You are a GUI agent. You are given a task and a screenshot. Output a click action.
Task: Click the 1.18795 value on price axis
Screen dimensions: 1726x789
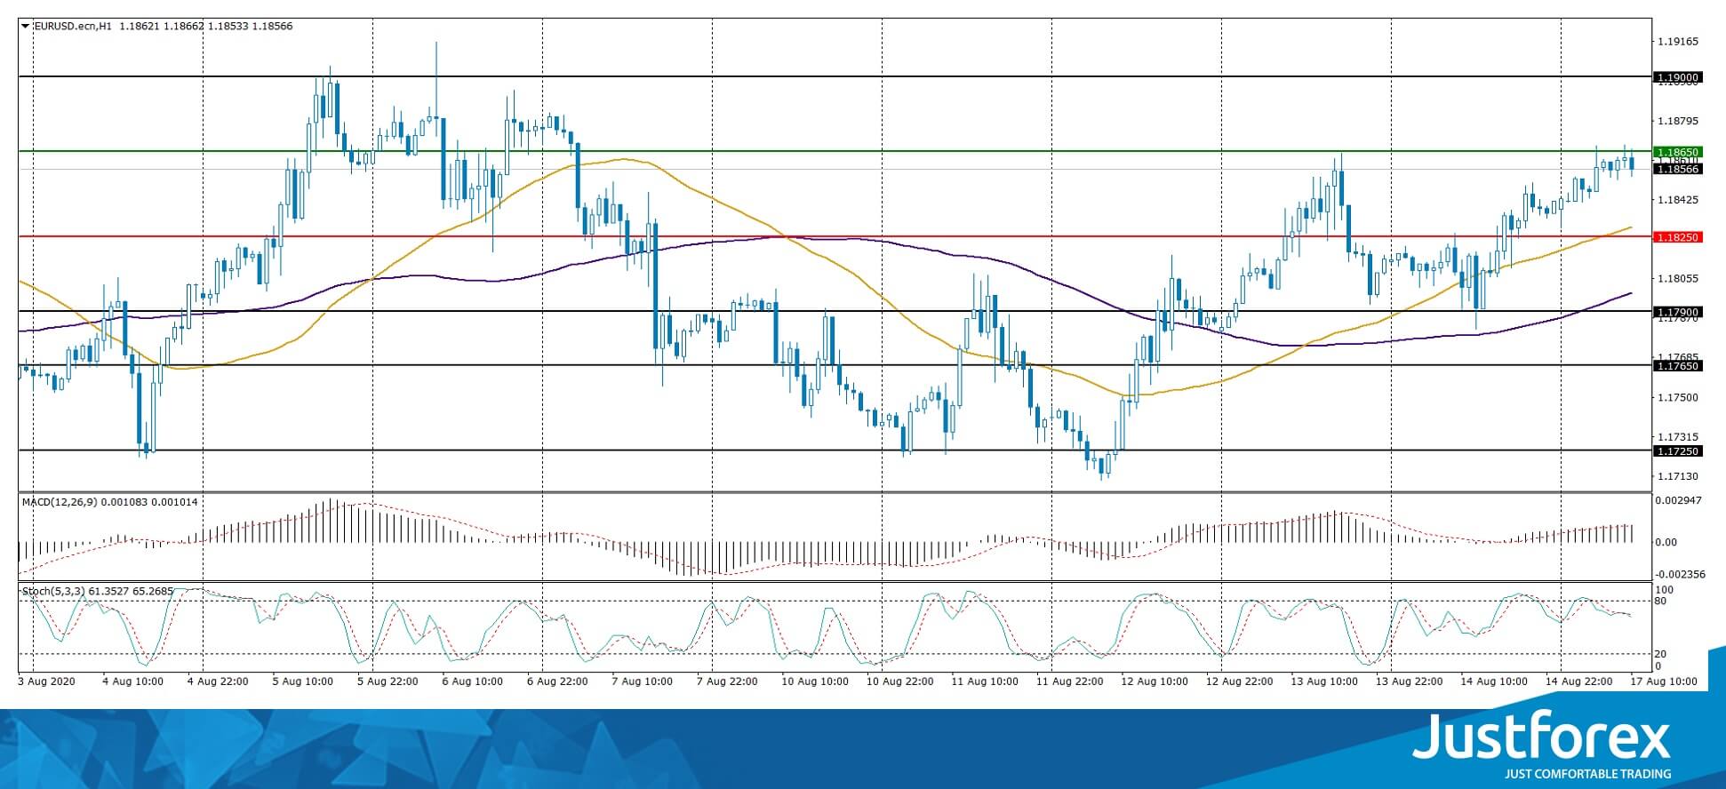(1678, 121)
